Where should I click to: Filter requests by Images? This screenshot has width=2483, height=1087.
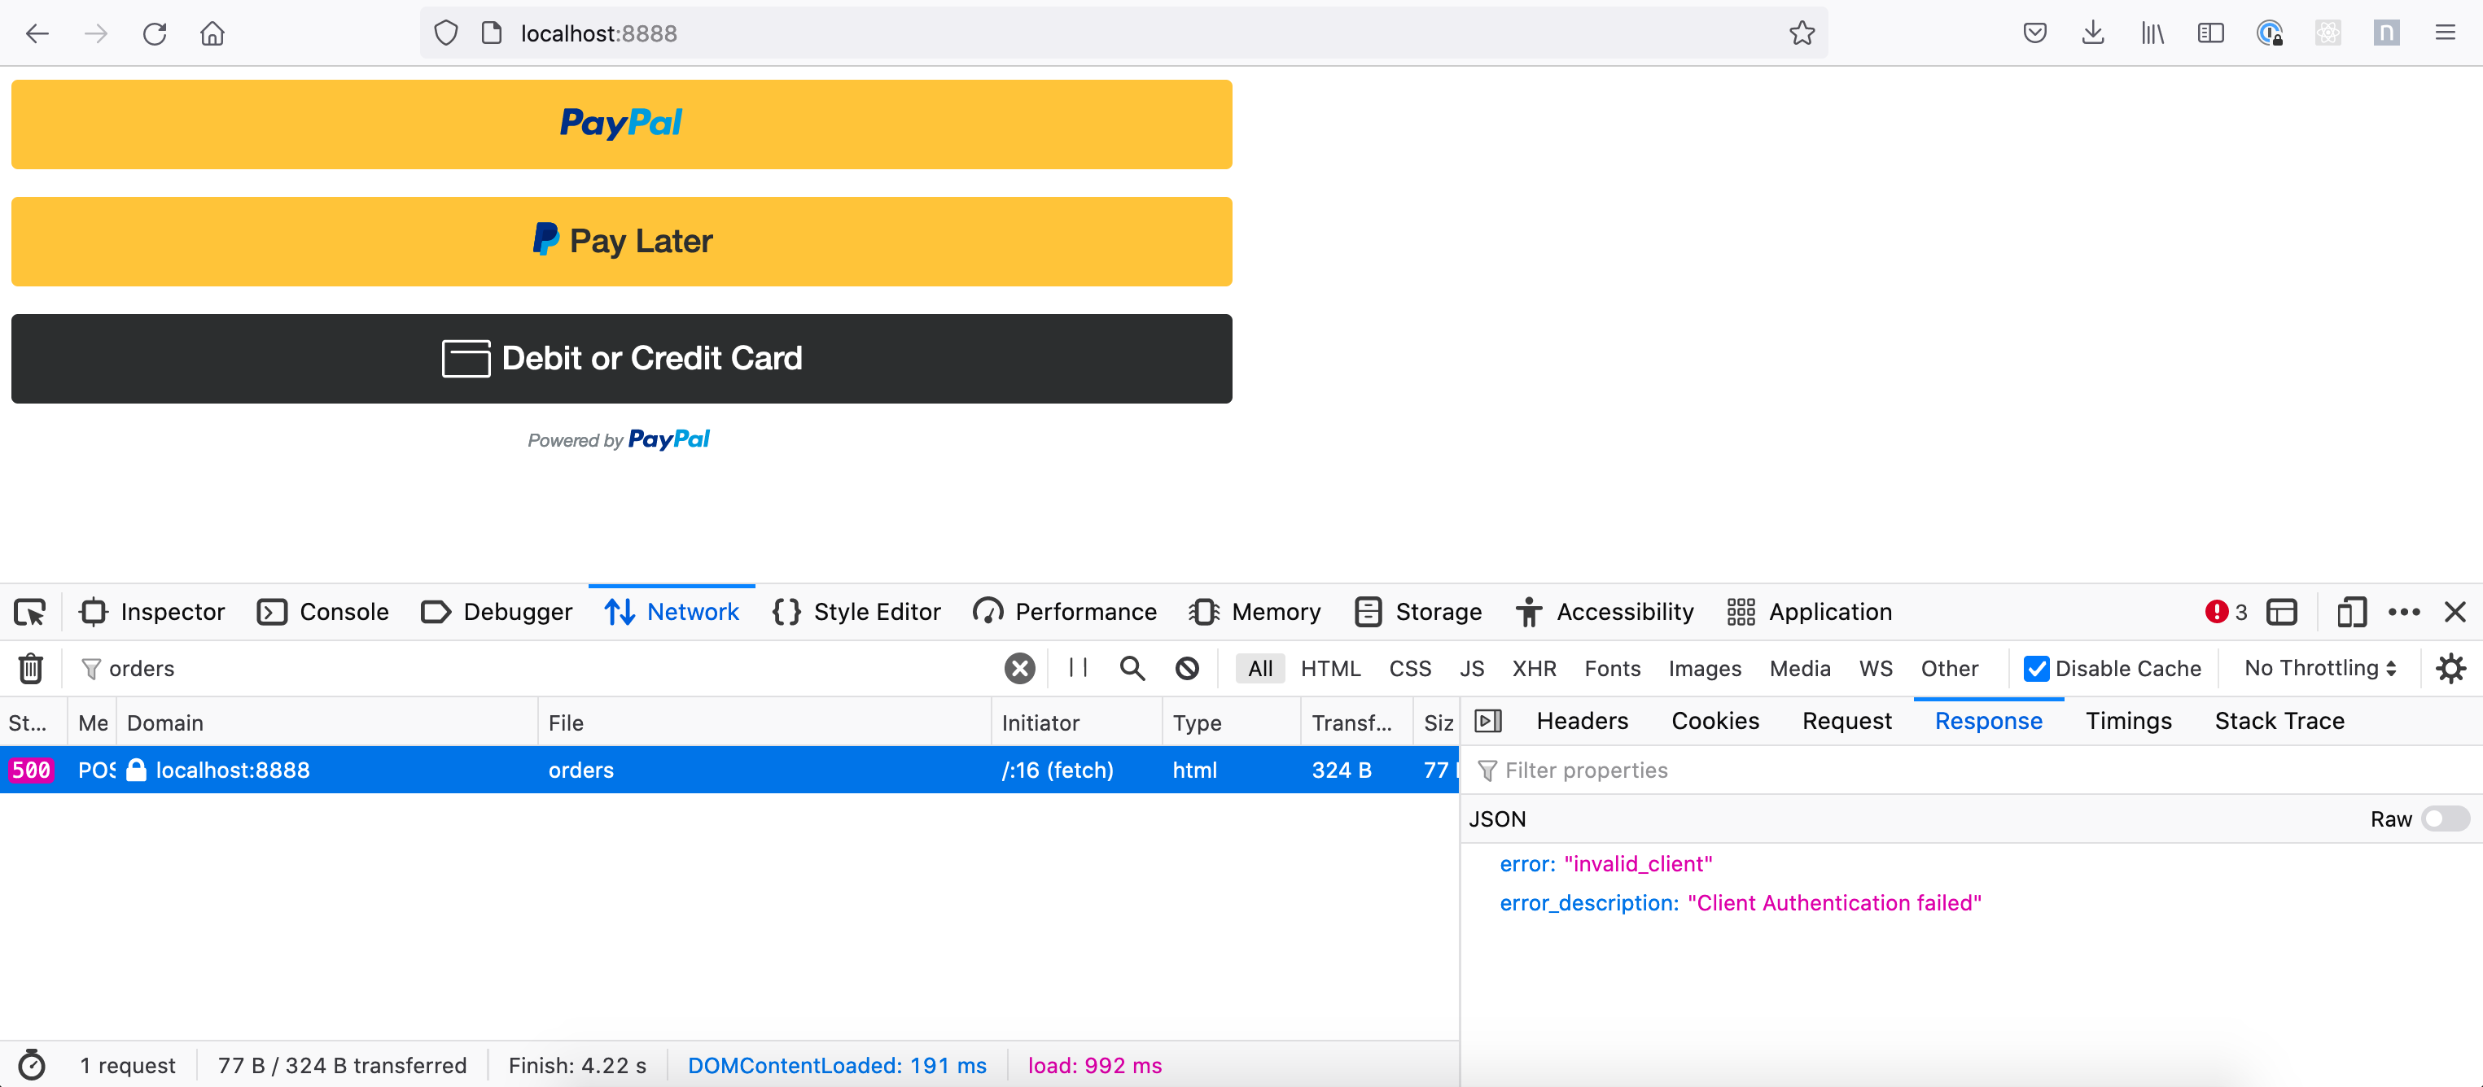(x=1704, y=668)
